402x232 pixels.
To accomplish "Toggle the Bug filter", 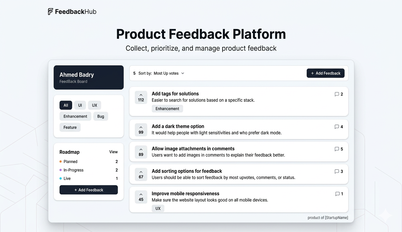I will [100, 116].
